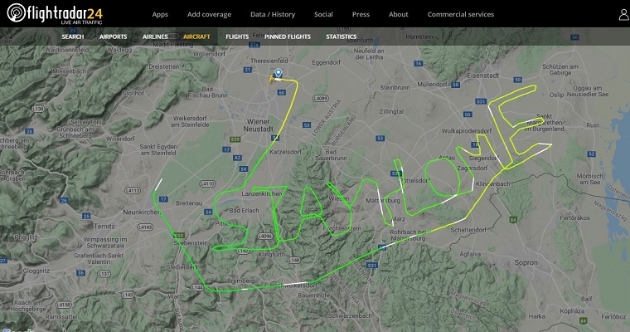Click the Lanzenkirchen map label
The height and width of the screenshot is (332, 630).
click(x=262, y=193)
